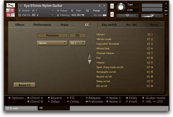Open the Midi Ch dropdown
This screenshot has height=117, width=173.
point(36,15)
